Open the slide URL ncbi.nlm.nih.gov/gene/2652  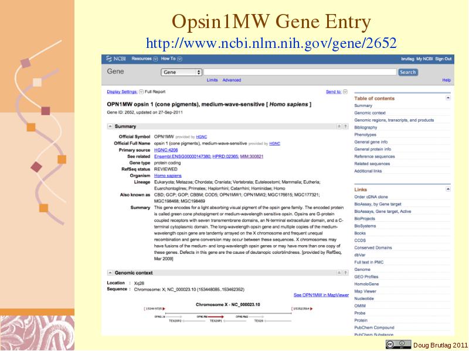click(x=271, y=43)
